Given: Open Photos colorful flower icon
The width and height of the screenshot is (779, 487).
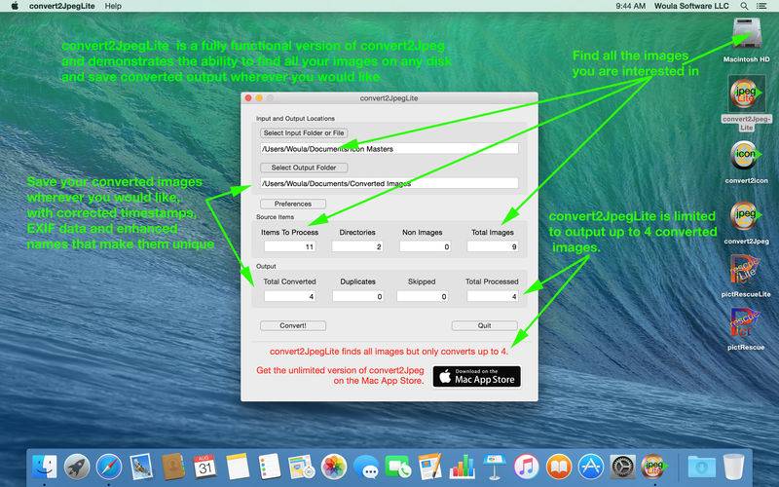Looking at the screenshot, I should click(334, 467).
